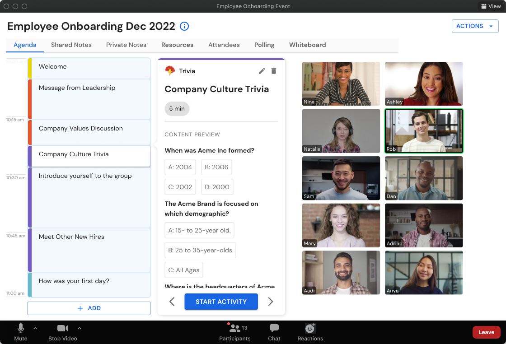Select answer option C: All Ages

pos(183,270)
